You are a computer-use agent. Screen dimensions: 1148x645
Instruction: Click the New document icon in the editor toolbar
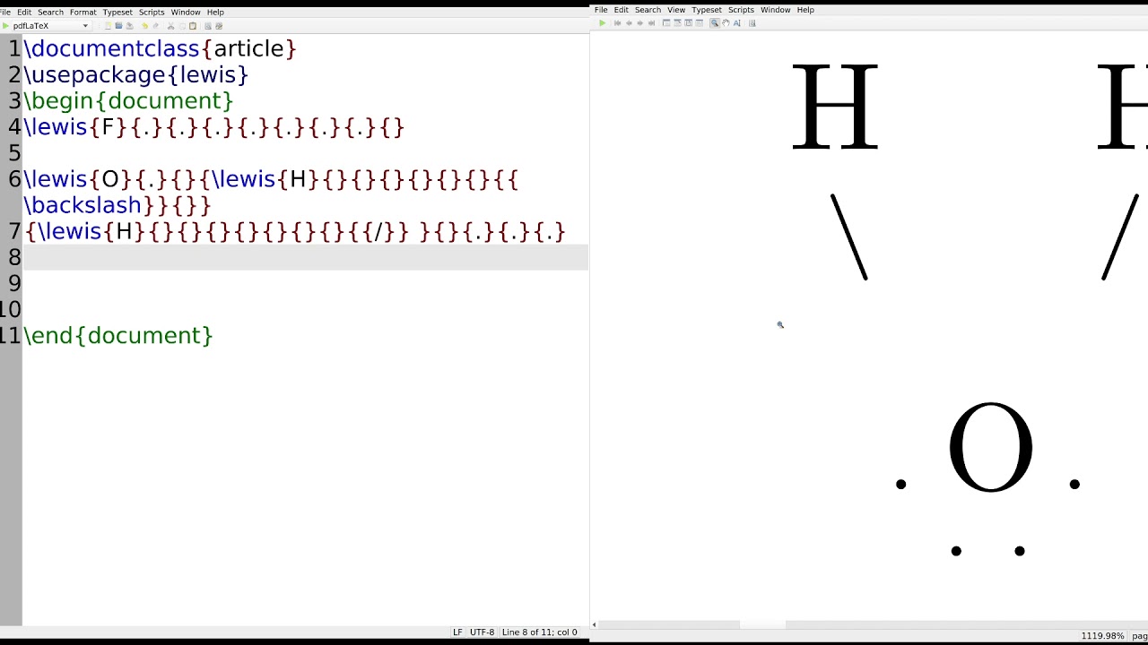[x=108, y=26]
